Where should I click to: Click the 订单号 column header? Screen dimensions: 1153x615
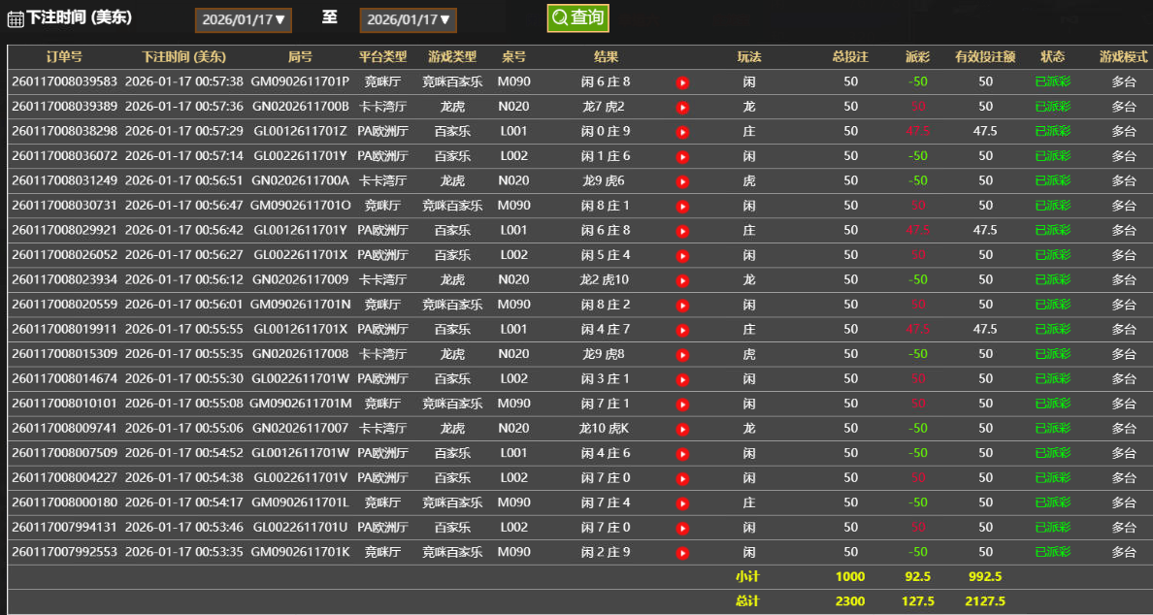tap(64, 57)
